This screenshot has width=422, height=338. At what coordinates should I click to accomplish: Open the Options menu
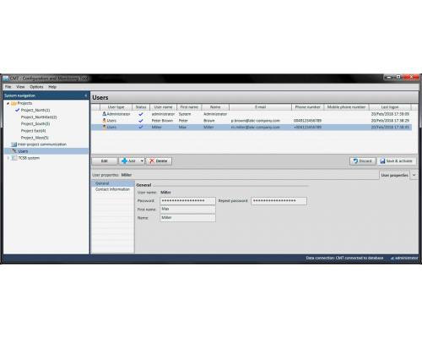(x=36, y=87)
